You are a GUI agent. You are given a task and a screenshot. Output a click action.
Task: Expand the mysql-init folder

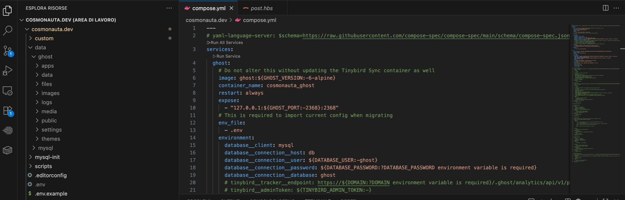[31, 157]
